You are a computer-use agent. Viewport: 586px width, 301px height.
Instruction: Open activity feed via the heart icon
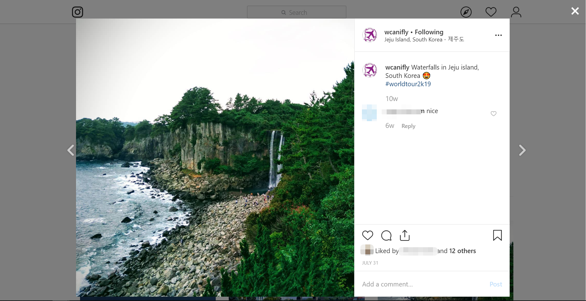491,12
